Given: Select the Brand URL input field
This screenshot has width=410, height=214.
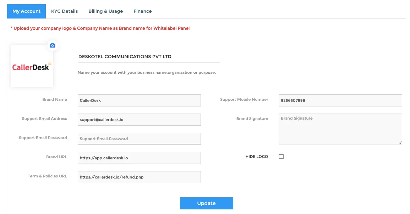Looking at the screenshot, I should coord(139,158).
